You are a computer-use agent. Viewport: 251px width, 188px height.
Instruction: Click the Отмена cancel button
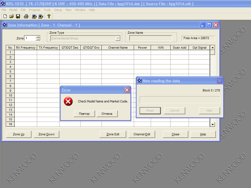pos(107,114)
